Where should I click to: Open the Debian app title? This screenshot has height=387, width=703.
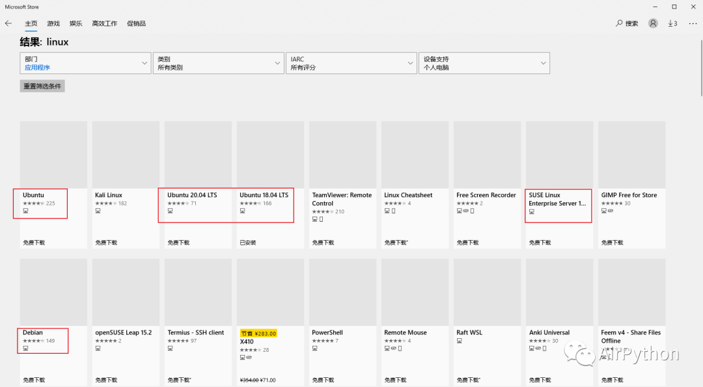(x=33, y=332)
